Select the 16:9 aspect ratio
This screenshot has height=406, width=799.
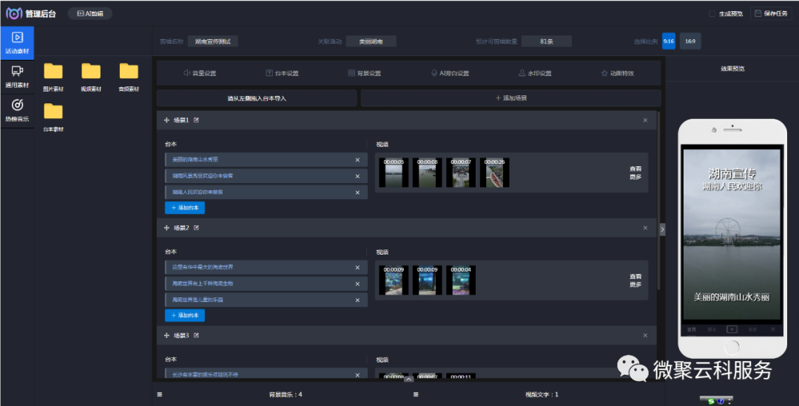tap(690, 41)
